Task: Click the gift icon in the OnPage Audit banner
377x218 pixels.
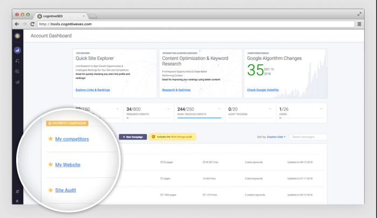Action: 153,137
